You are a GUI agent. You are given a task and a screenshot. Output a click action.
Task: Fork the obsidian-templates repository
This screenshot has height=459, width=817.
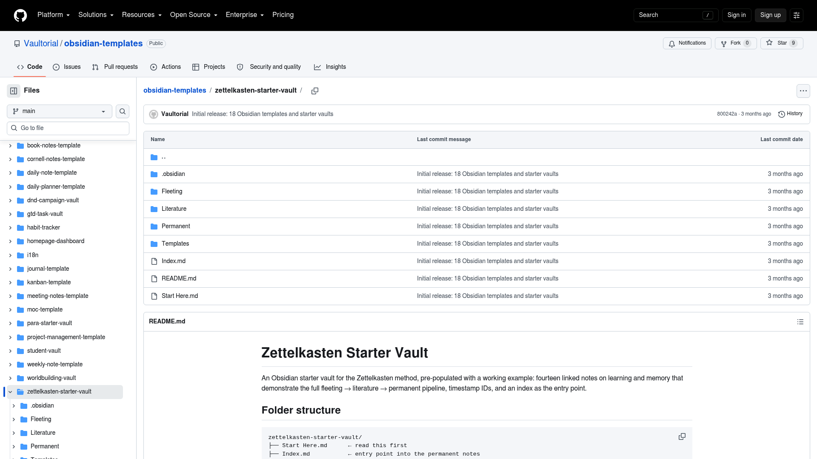[x=736, y=43]
